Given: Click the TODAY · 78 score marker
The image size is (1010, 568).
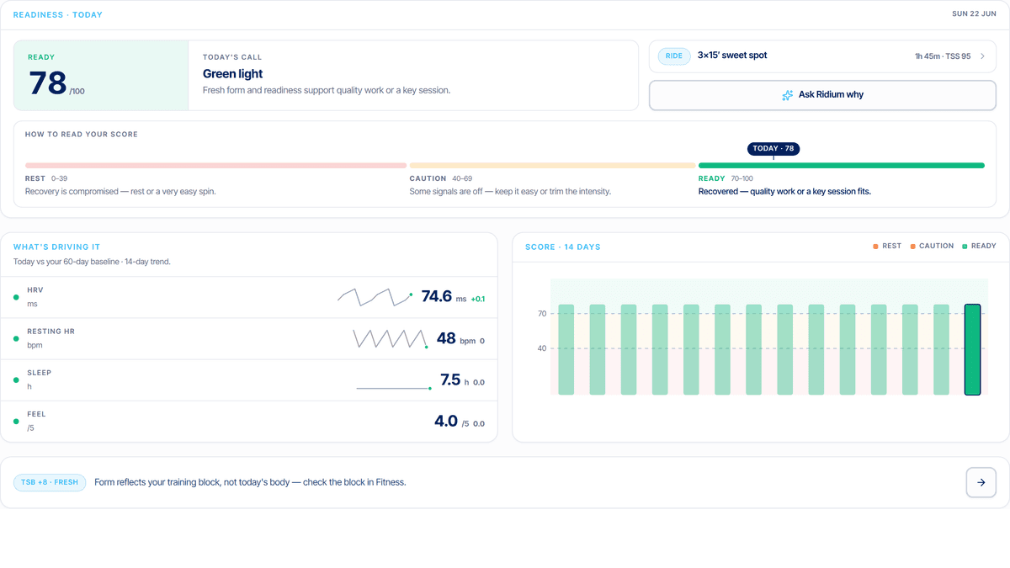Looking at the screenshot, I should pyautogui.click(x=773, y=149).
